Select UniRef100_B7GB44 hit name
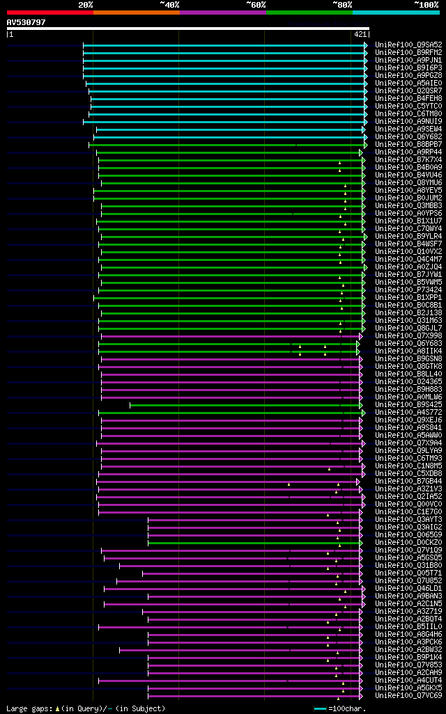 pos(408,481)
